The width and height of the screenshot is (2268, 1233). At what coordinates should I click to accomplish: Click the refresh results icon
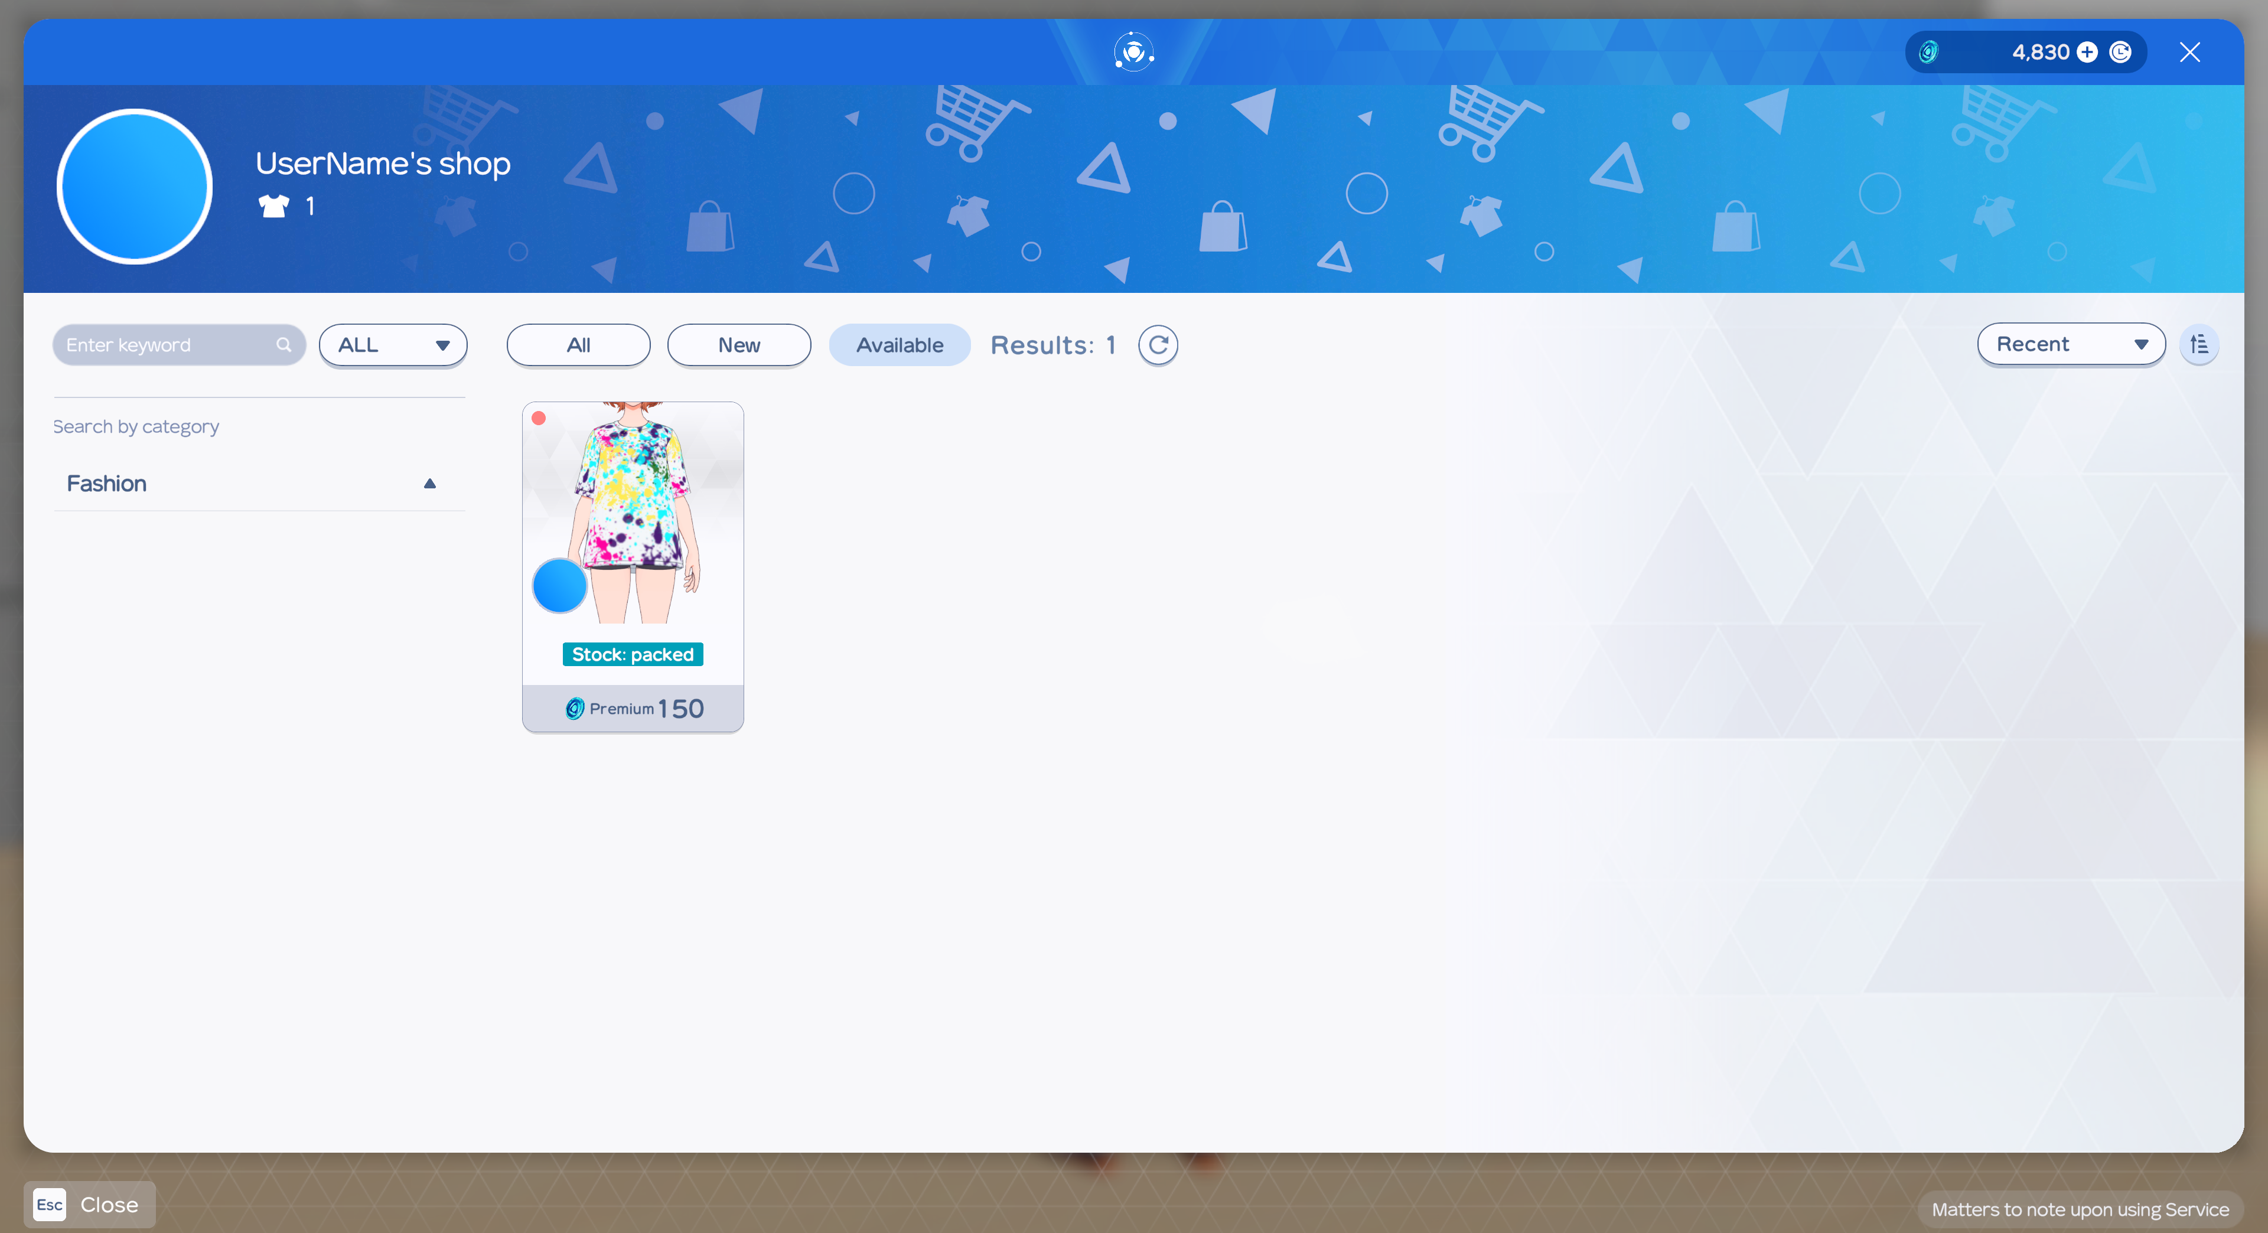(1158, 345)
